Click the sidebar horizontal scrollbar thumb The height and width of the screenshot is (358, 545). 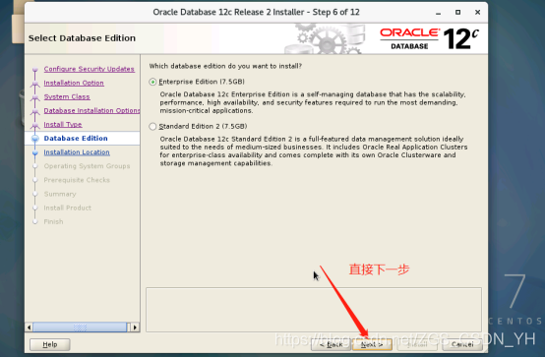click(80, 328)
